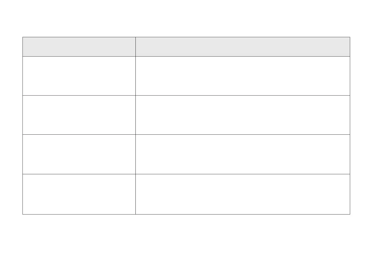Viewport: 372px width, 259px height.
Task: Click the blank page area below the table
Action: point(186,236)
